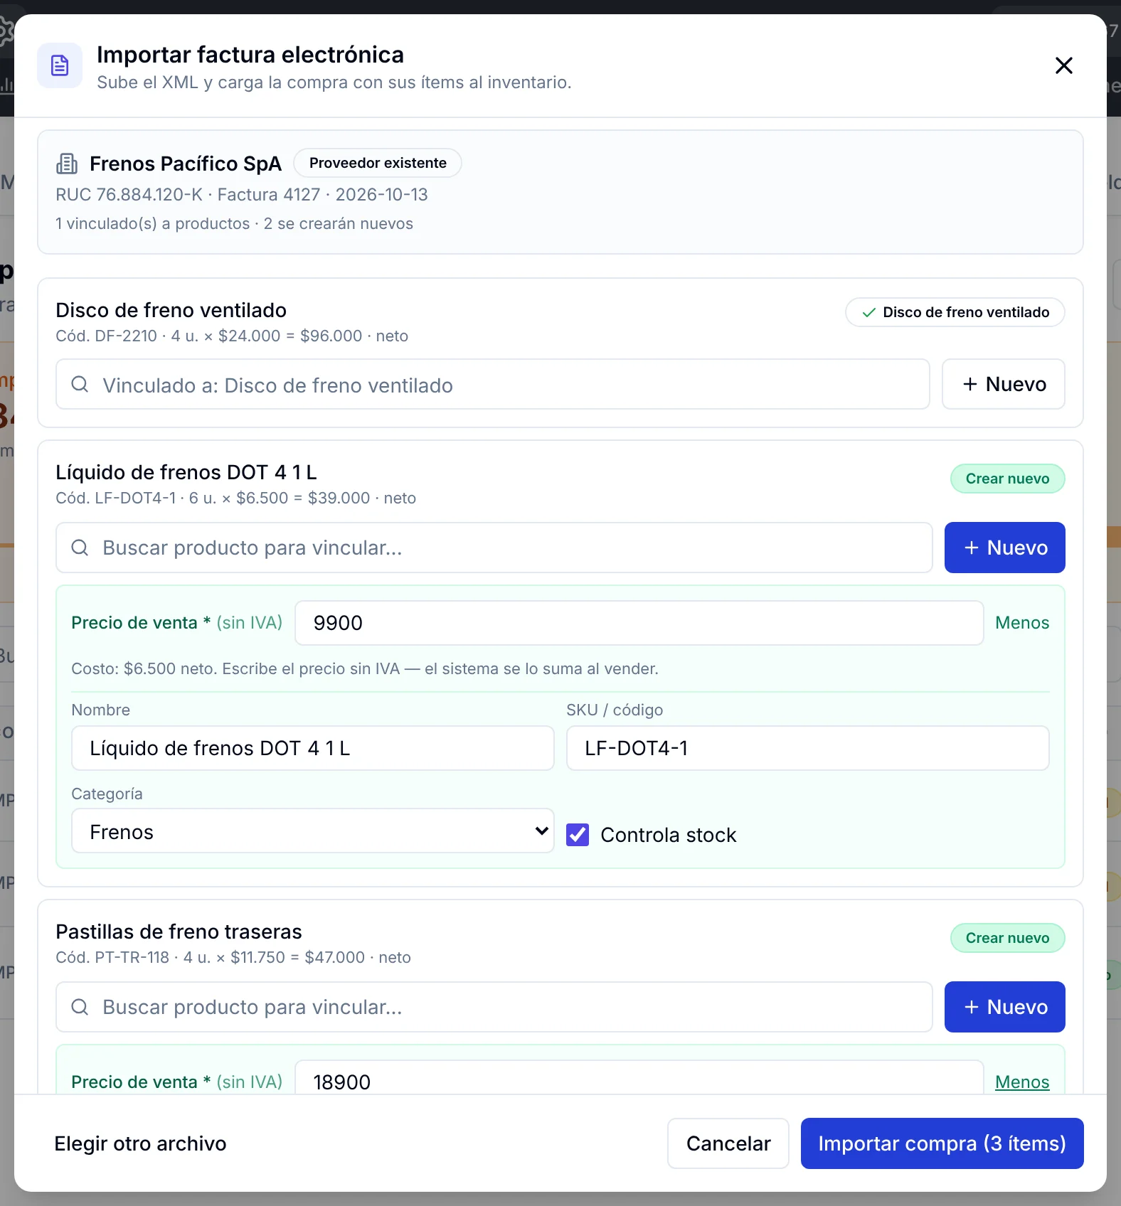Screen dimensions: 1121x1206
Task: Collapse Pastillas de freno details with Menos
Action: 1022,1082
